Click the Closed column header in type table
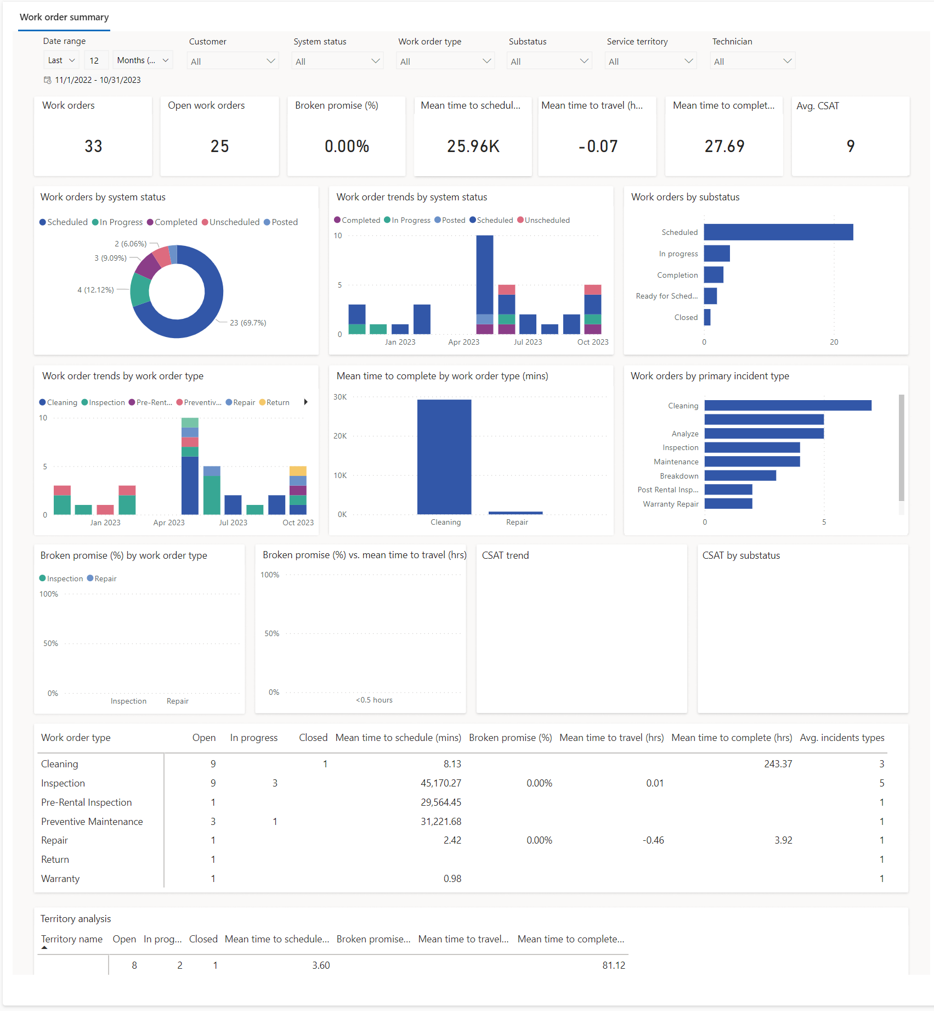The width and height of the screenshot is (934, 1011). [x=313, y=738]
